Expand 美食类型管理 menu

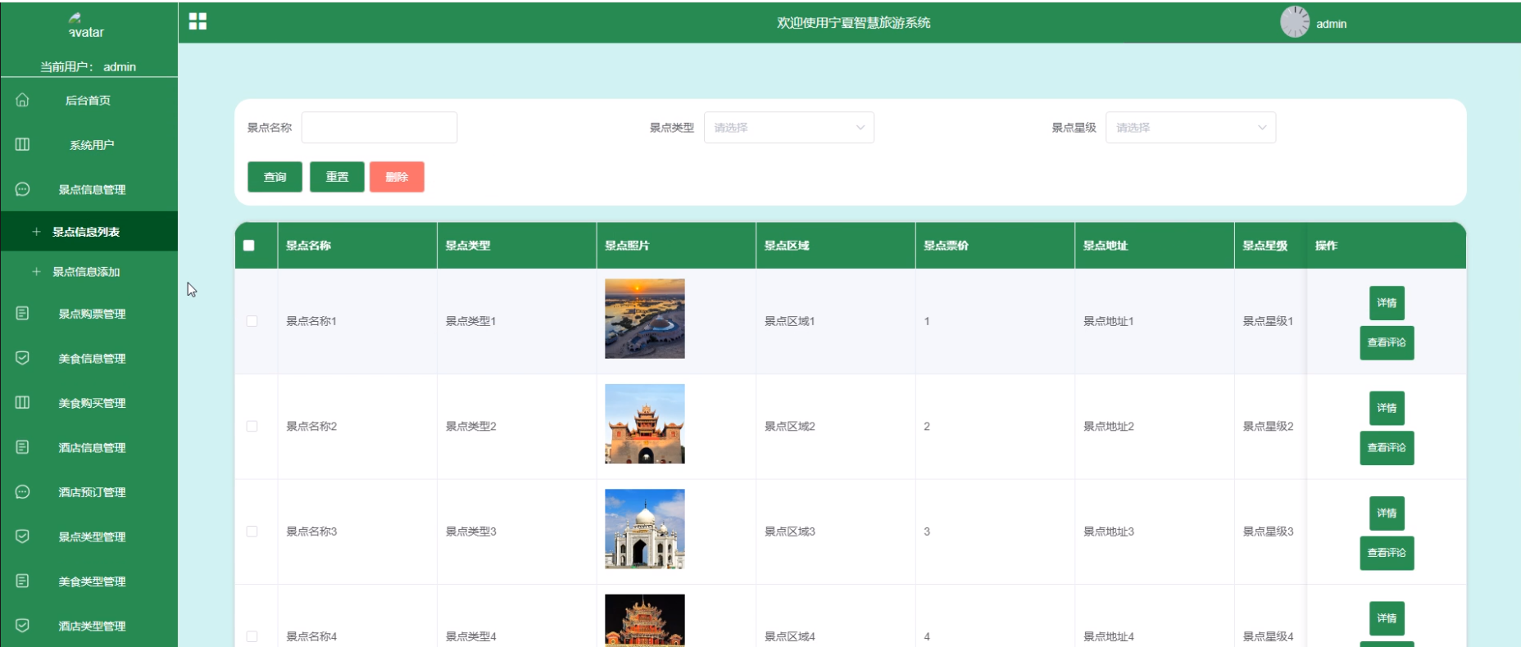[x=89, y=581]
